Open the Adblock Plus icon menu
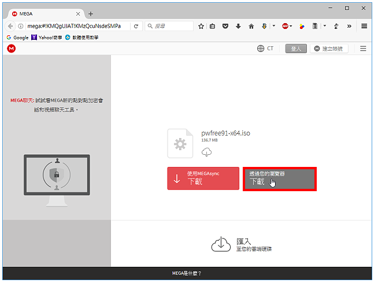The height and width of the screenshot is (283, 378). (x=286, y=26)
